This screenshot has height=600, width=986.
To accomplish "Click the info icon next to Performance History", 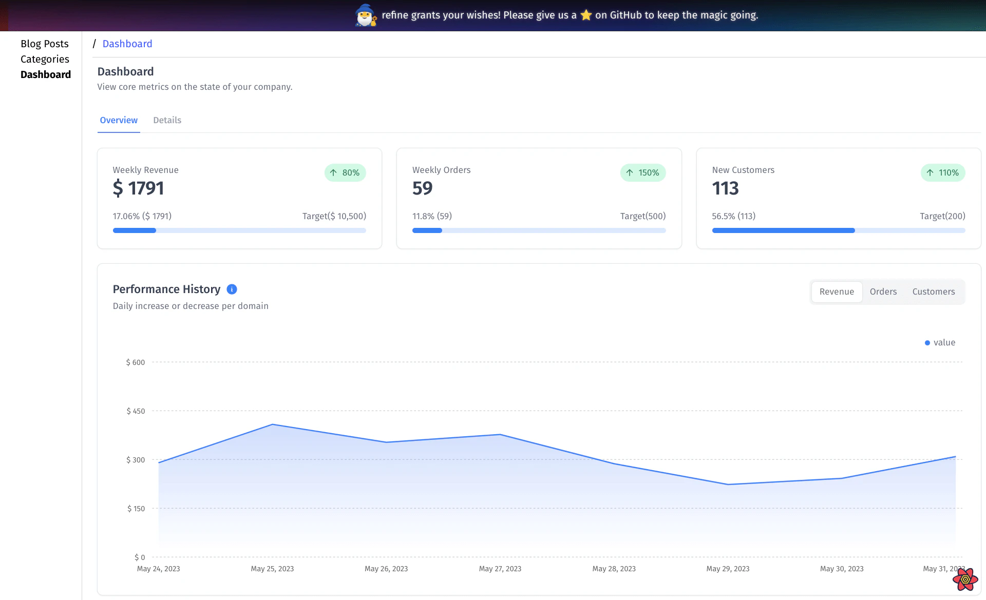I will tap(232, 289).
